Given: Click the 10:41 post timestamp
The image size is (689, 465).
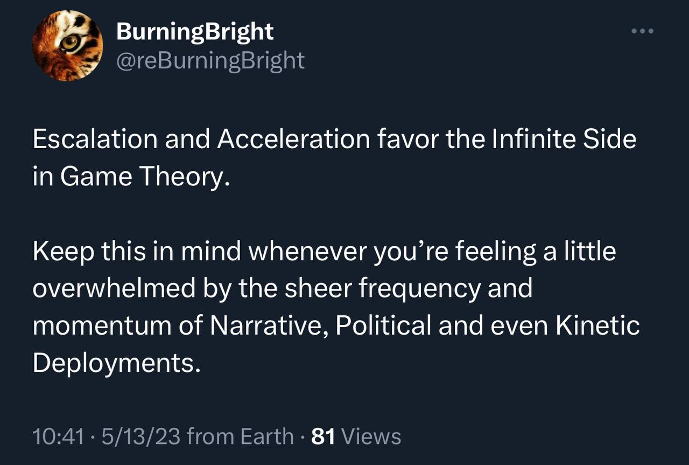Looking at the screenshot, I should (58, 436).
